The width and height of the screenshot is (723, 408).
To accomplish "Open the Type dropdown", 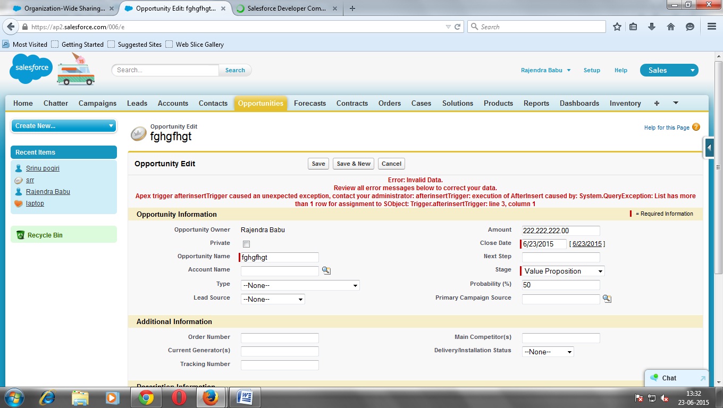I will tap(300, 285).
